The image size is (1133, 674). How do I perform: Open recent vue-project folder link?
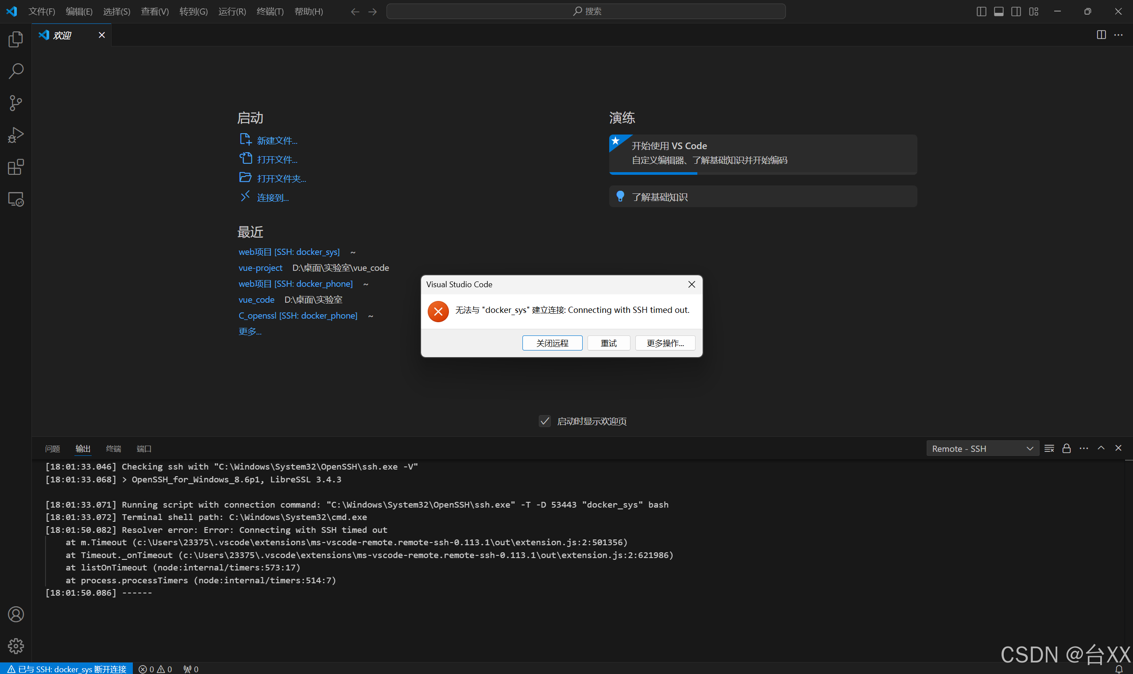(260, 268)
